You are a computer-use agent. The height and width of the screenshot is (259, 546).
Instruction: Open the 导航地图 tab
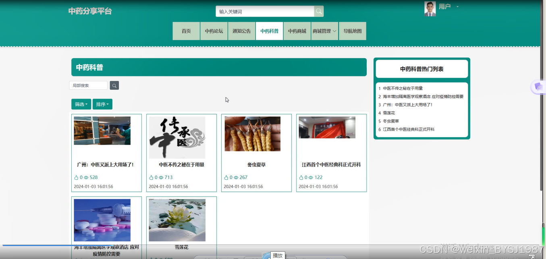pos(353,31)
